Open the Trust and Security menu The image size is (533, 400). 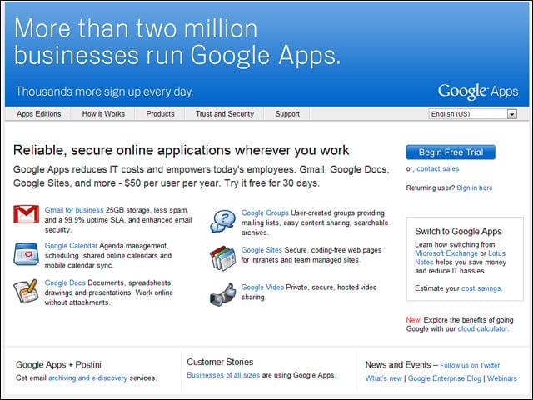[225, 114]
